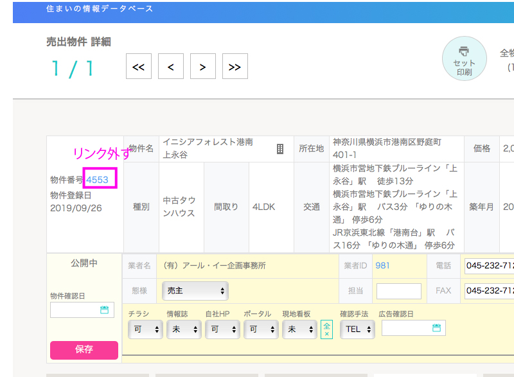Click the 業者ID link 981
514x377 pixels.
(383, 265)
